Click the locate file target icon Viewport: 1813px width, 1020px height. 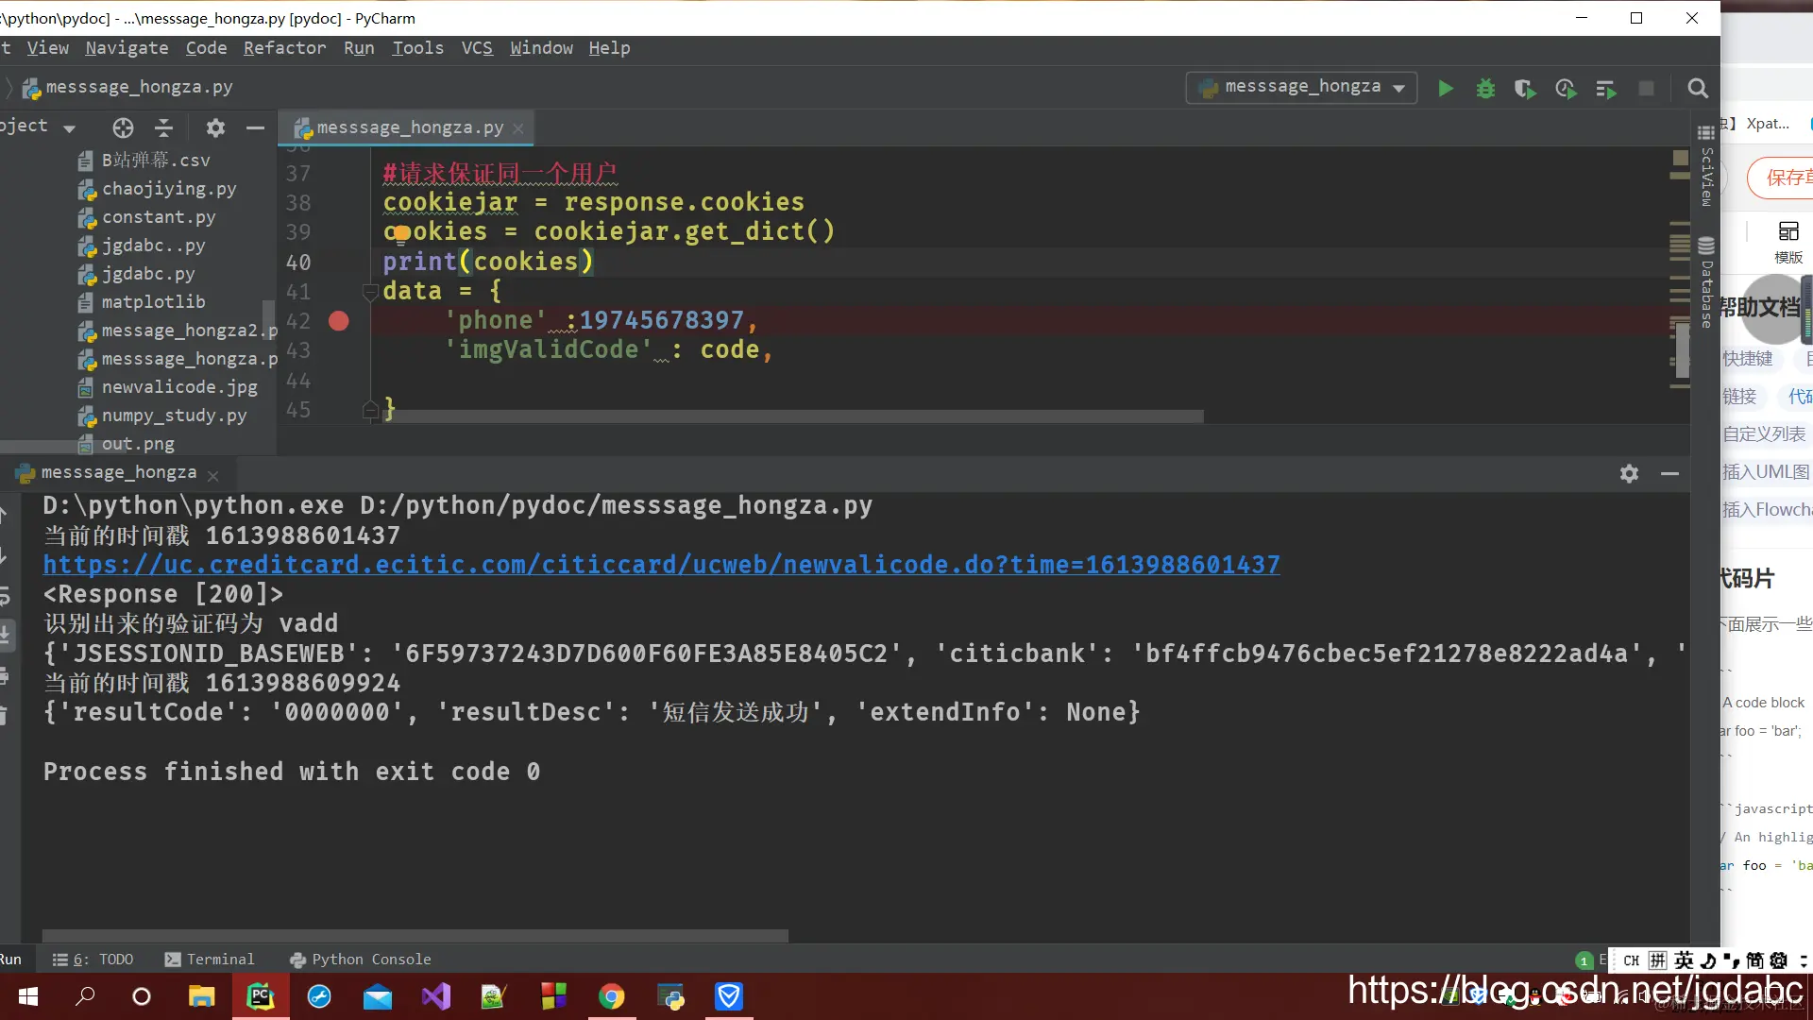pyautogui.click(x=123, y=127)
